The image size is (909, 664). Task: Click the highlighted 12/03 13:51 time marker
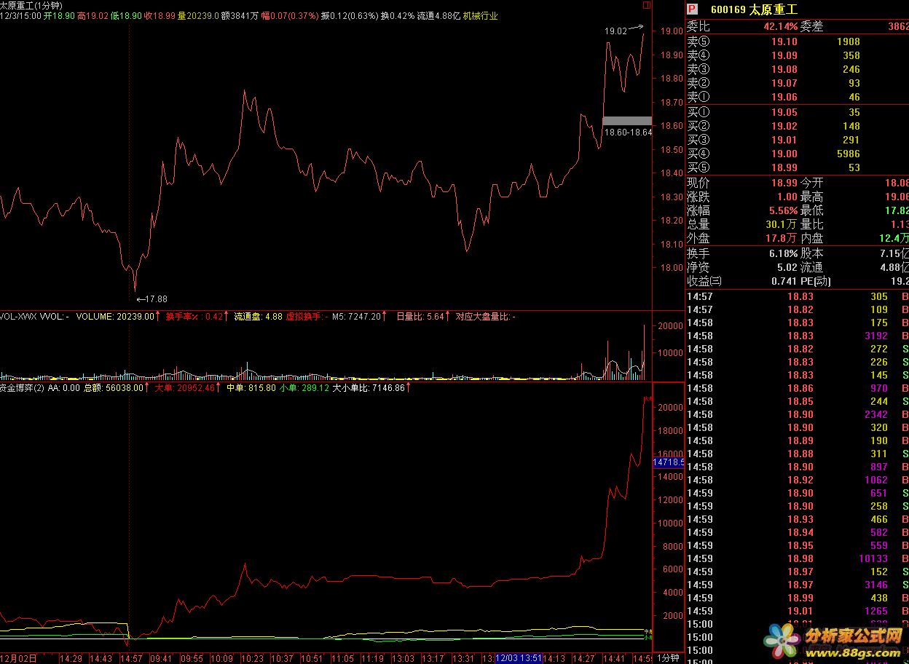click(519, 657)
